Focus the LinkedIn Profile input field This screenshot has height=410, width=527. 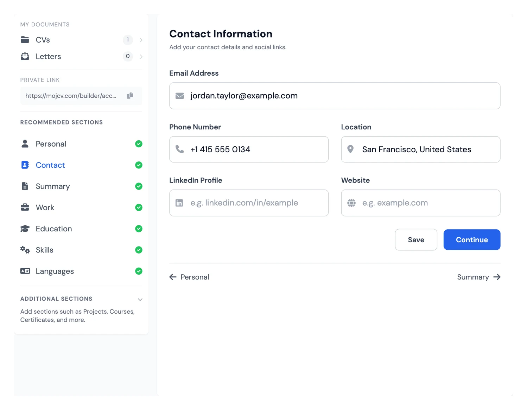tap(249, 203)
